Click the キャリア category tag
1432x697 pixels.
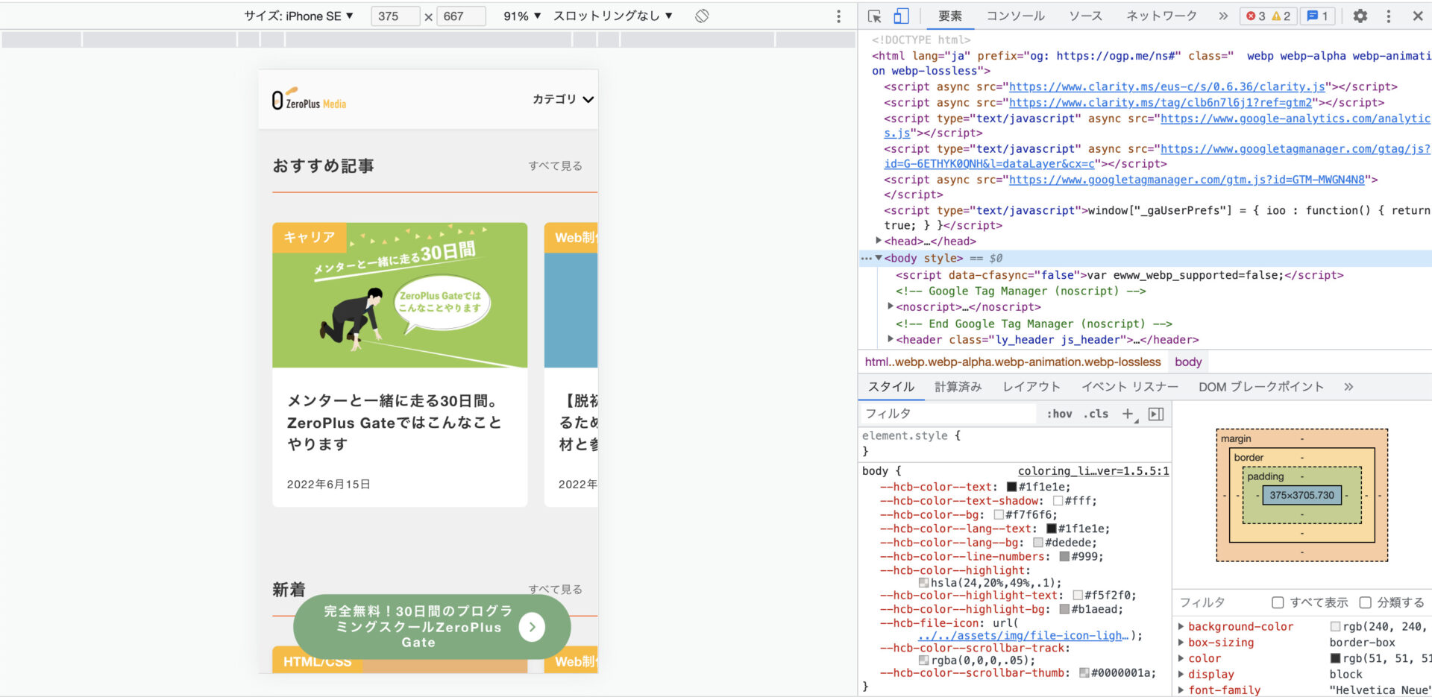point(309,237)
